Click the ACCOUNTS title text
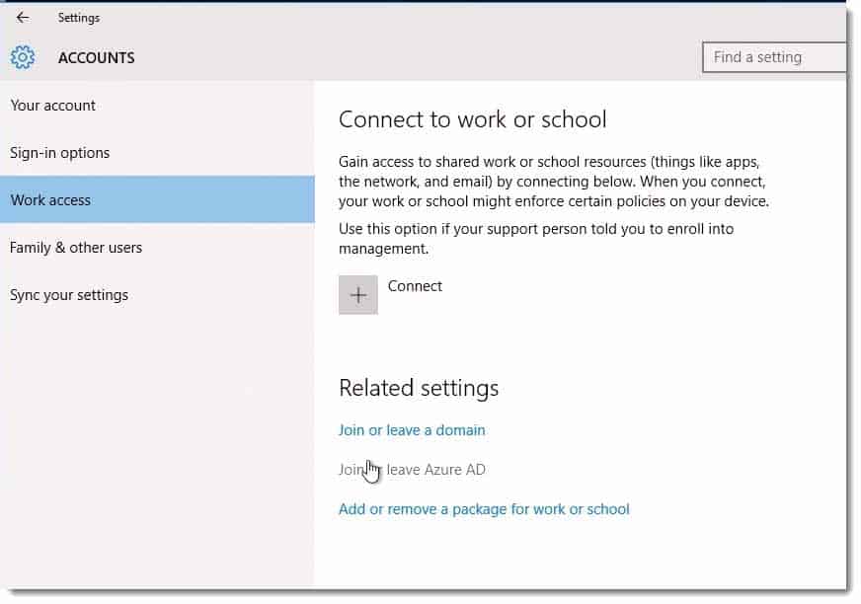This screenshot has height=604, width=861. pos(96,57)
